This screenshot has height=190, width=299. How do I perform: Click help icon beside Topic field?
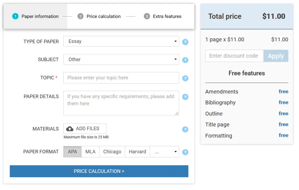[185, 78]
